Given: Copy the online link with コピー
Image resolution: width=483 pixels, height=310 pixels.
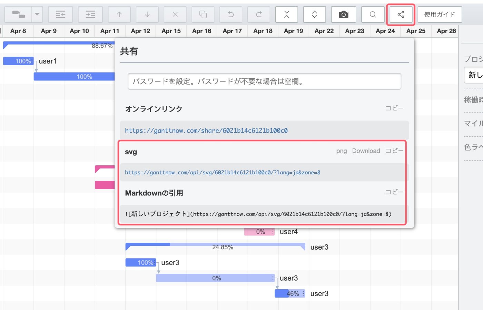Looking at the screenshot, I should tap(394, 108).
